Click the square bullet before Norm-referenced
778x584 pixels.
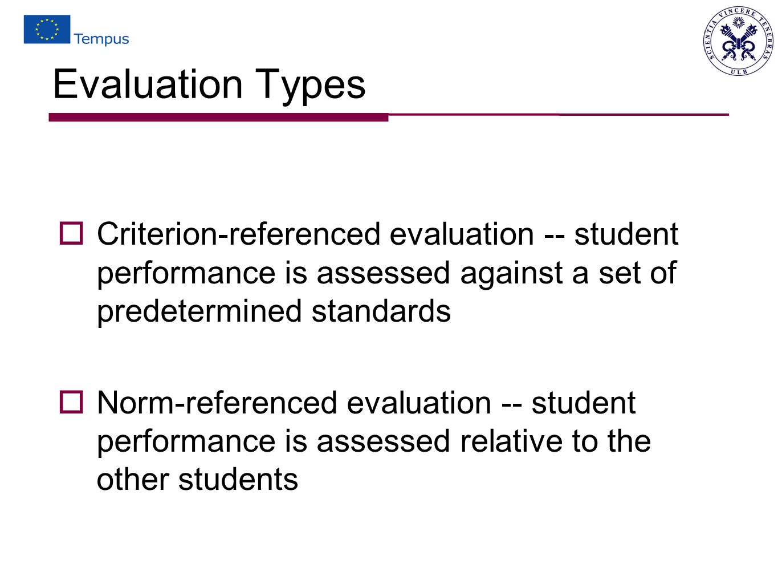tap(72, 402)
